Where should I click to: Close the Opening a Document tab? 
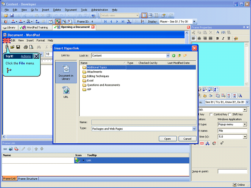pyautogui.click(x=93, y=27)
